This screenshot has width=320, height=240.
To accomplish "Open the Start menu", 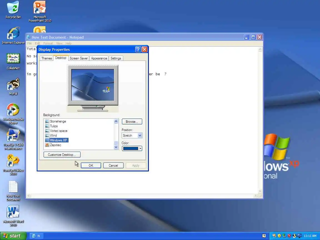I will tap(13, 236).
